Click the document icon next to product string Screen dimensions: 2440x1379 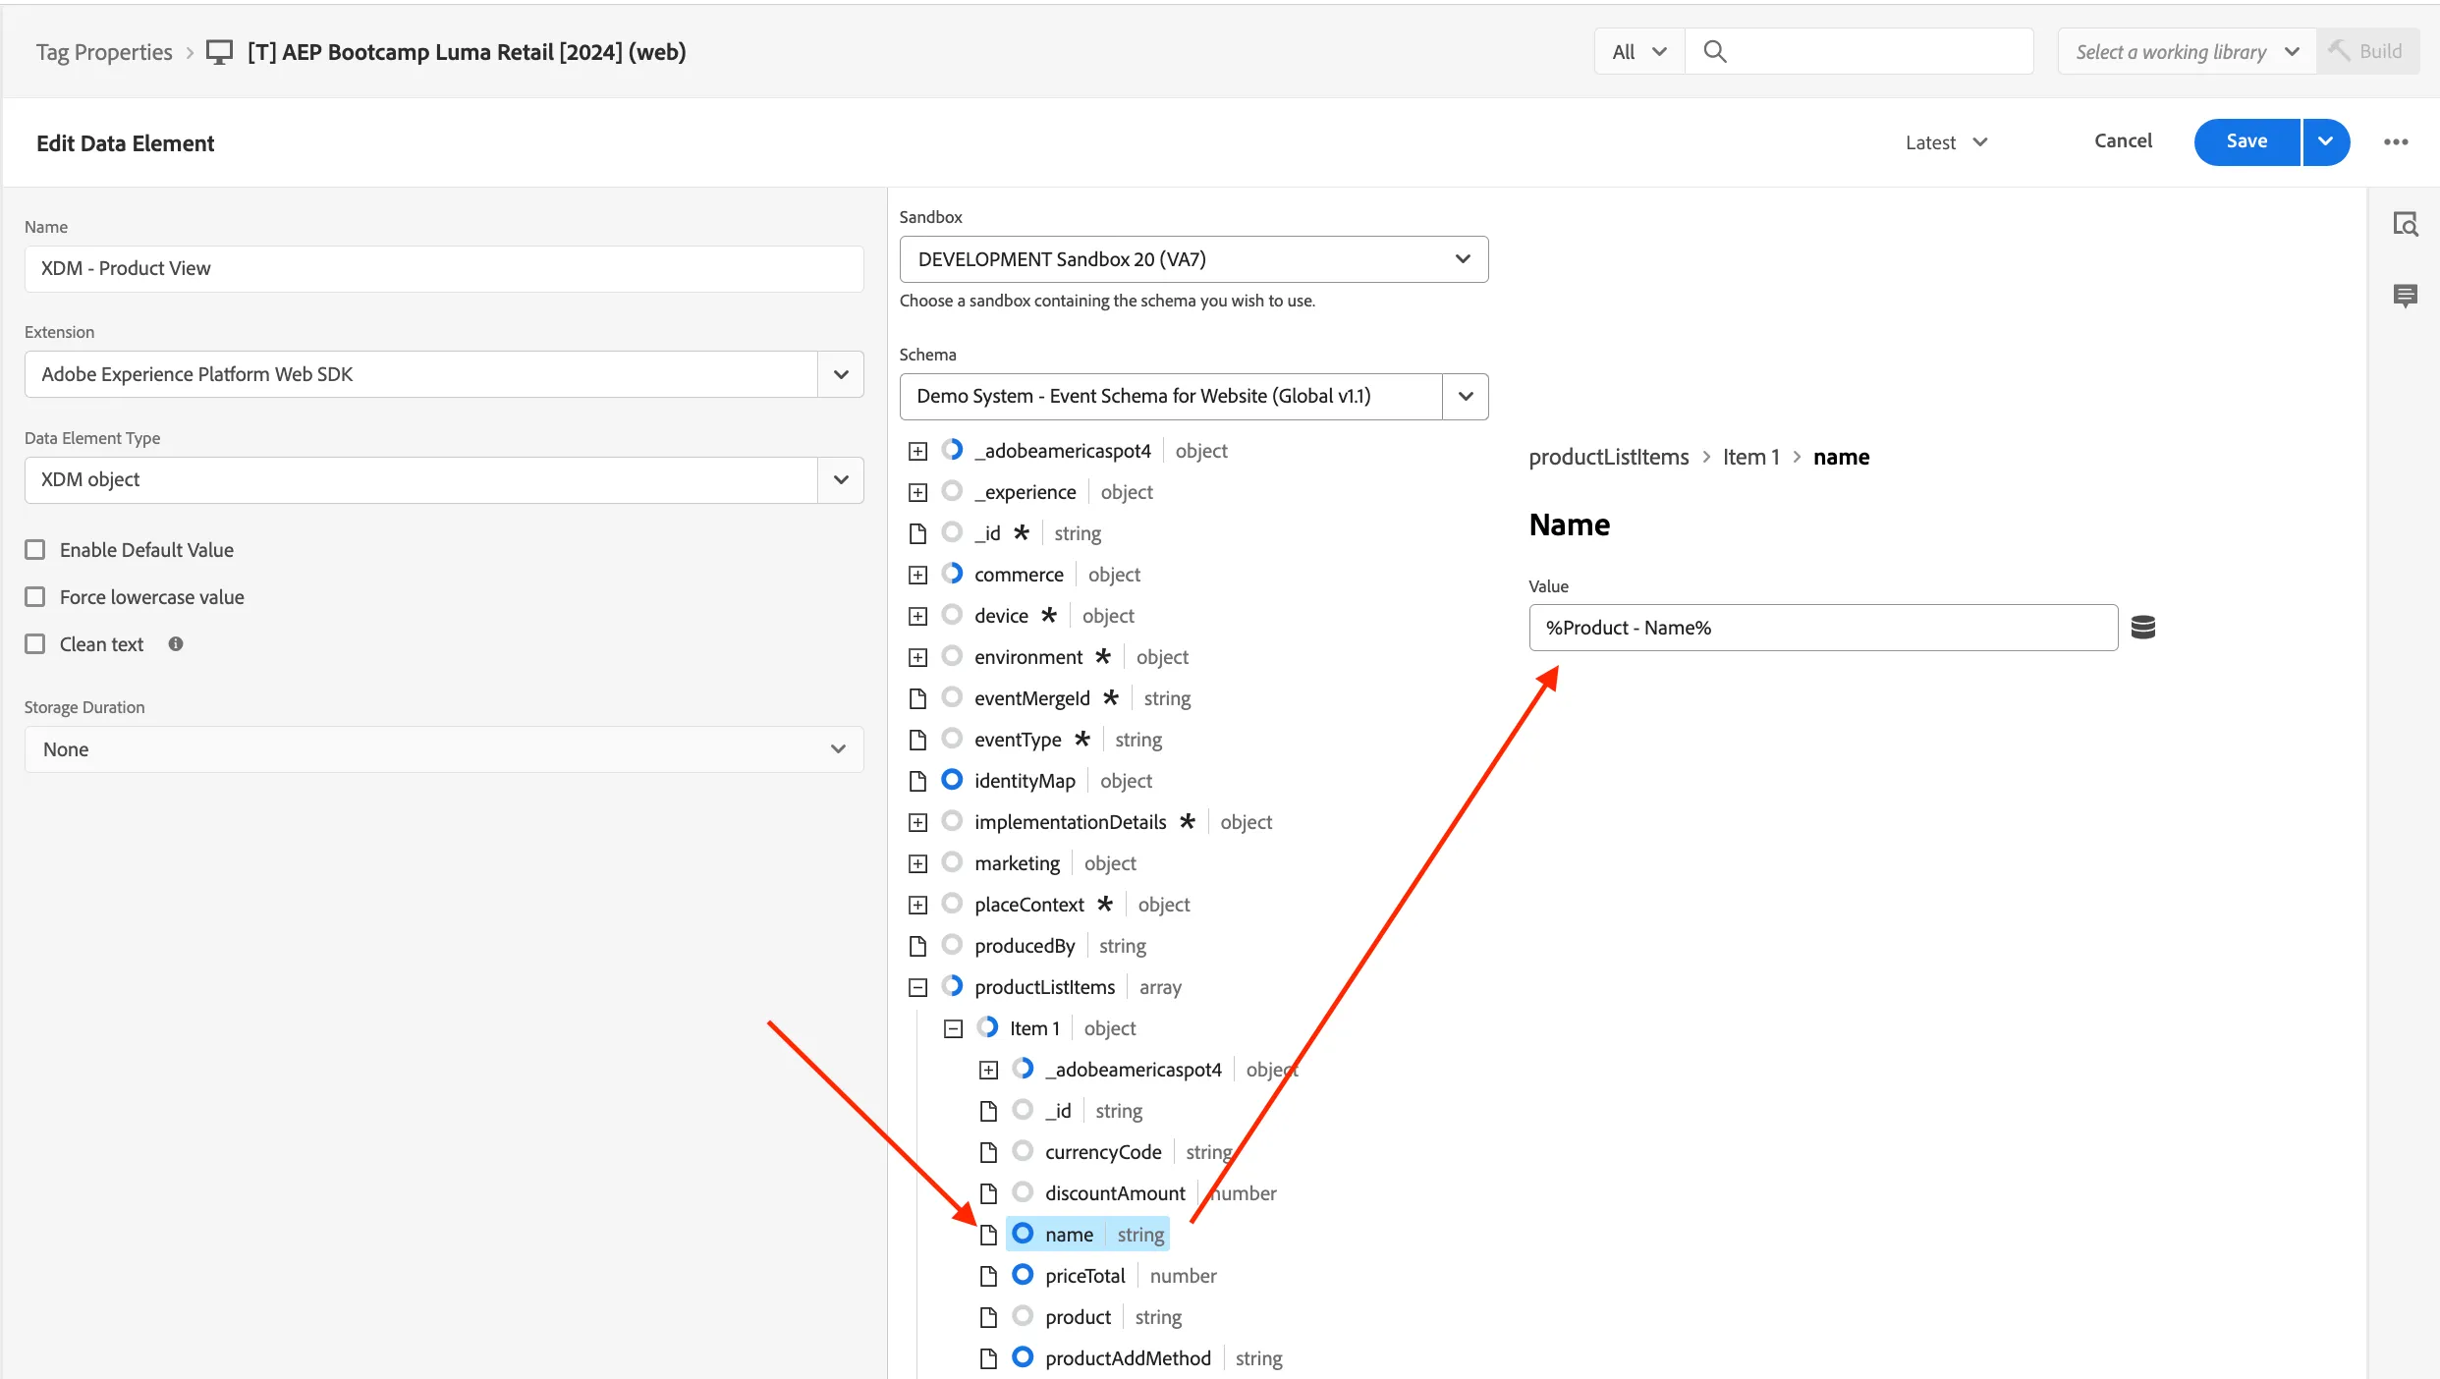click(988, 1317)
